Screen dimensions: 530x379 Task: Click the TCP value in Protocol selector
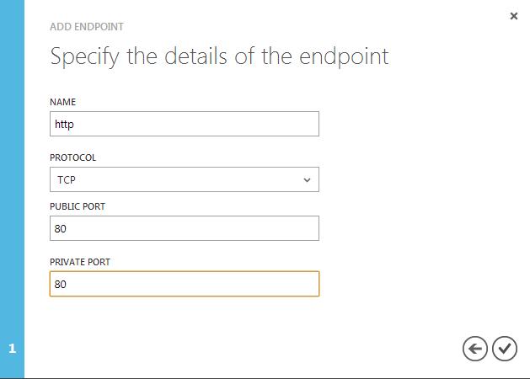coord(67,179)
